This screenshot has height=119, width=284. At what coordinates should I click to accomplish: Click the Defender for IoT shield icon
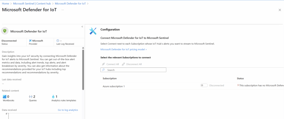(x=5, y=31)
